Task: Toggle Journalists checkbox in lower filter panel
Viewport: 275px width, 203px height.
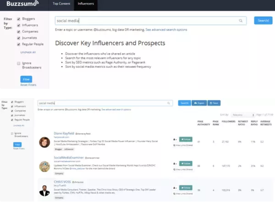Action: pyautogui.click(x=12, y=115)
